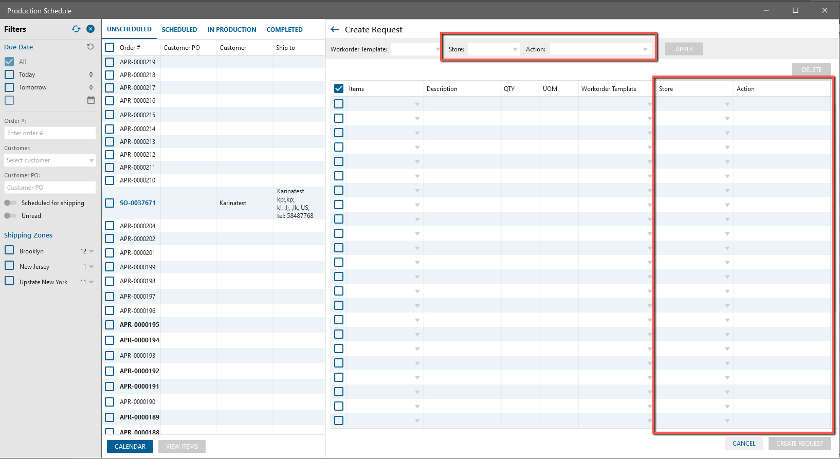The image size is (840, 459).
Task: Check the Upstate New York zone checkbox
Action: 9,281
